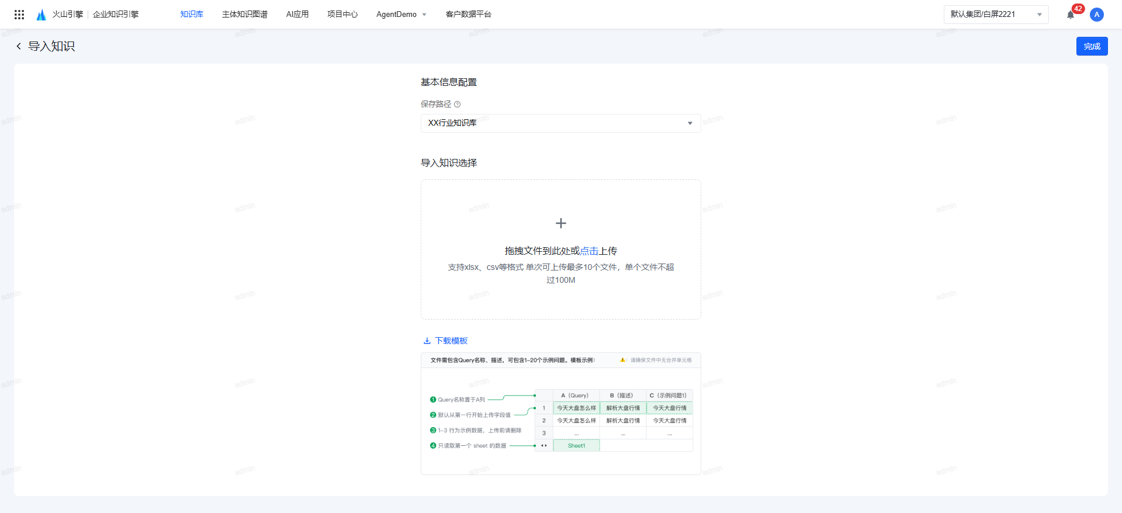Switch to the 知识库 tab
The image size is (1122, 513).
(x=192, y=15)
